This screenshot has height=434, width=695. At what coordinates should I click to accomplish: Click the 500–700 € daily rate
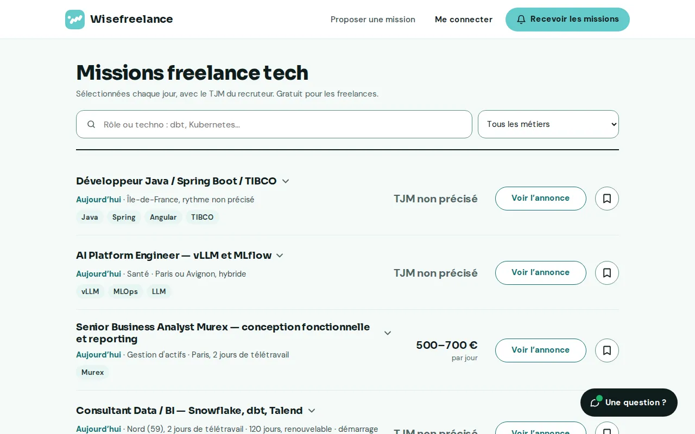pos(447,345)
